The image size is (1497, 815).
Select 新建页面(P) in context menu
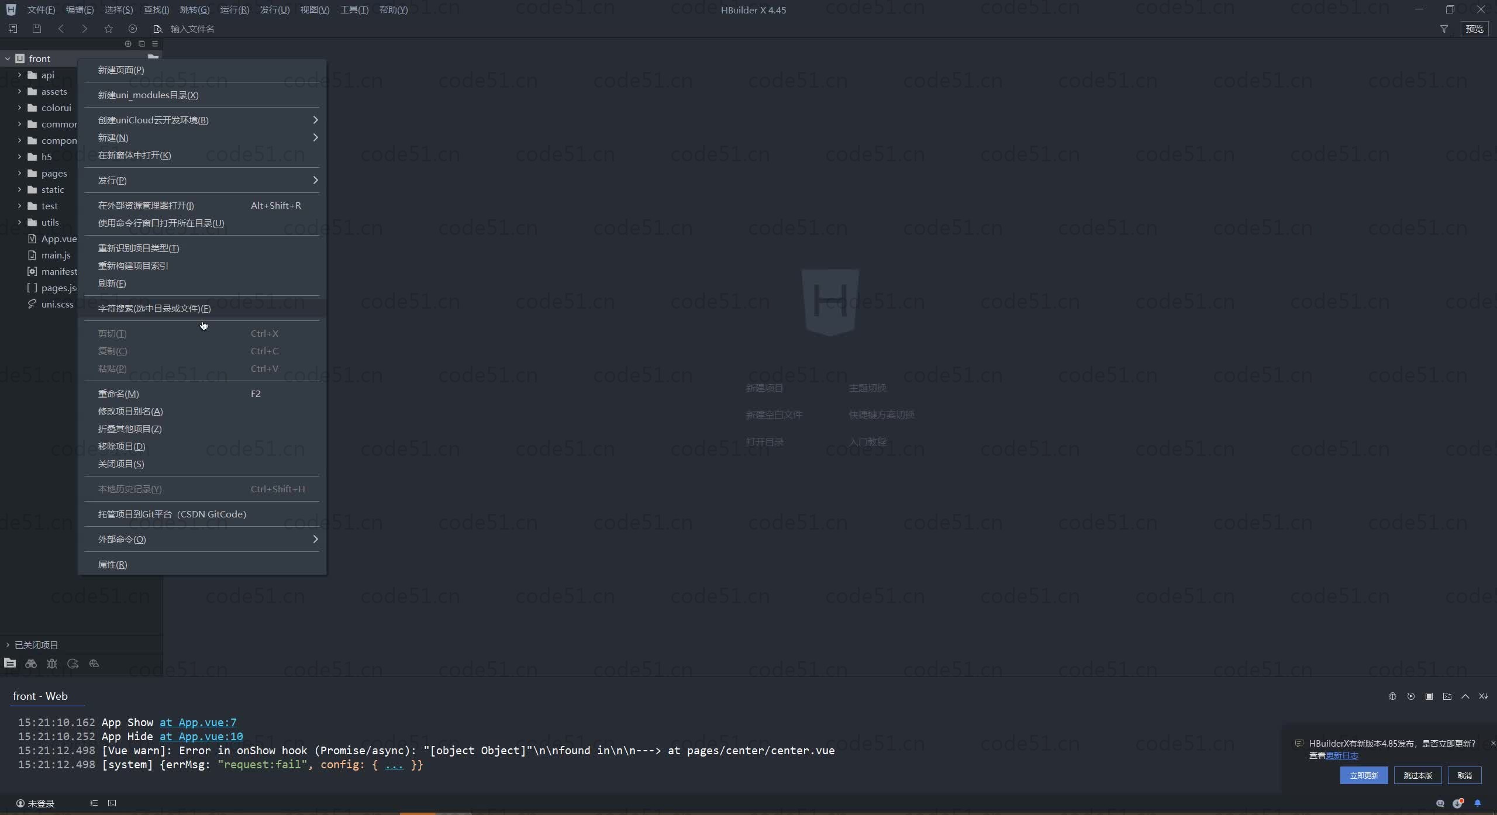[x=121, y=70]
